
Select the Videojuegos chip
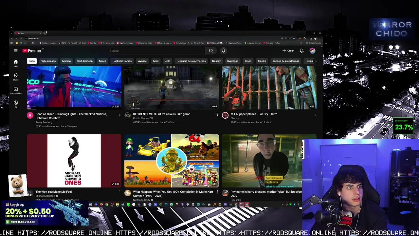tap(48, 61)
